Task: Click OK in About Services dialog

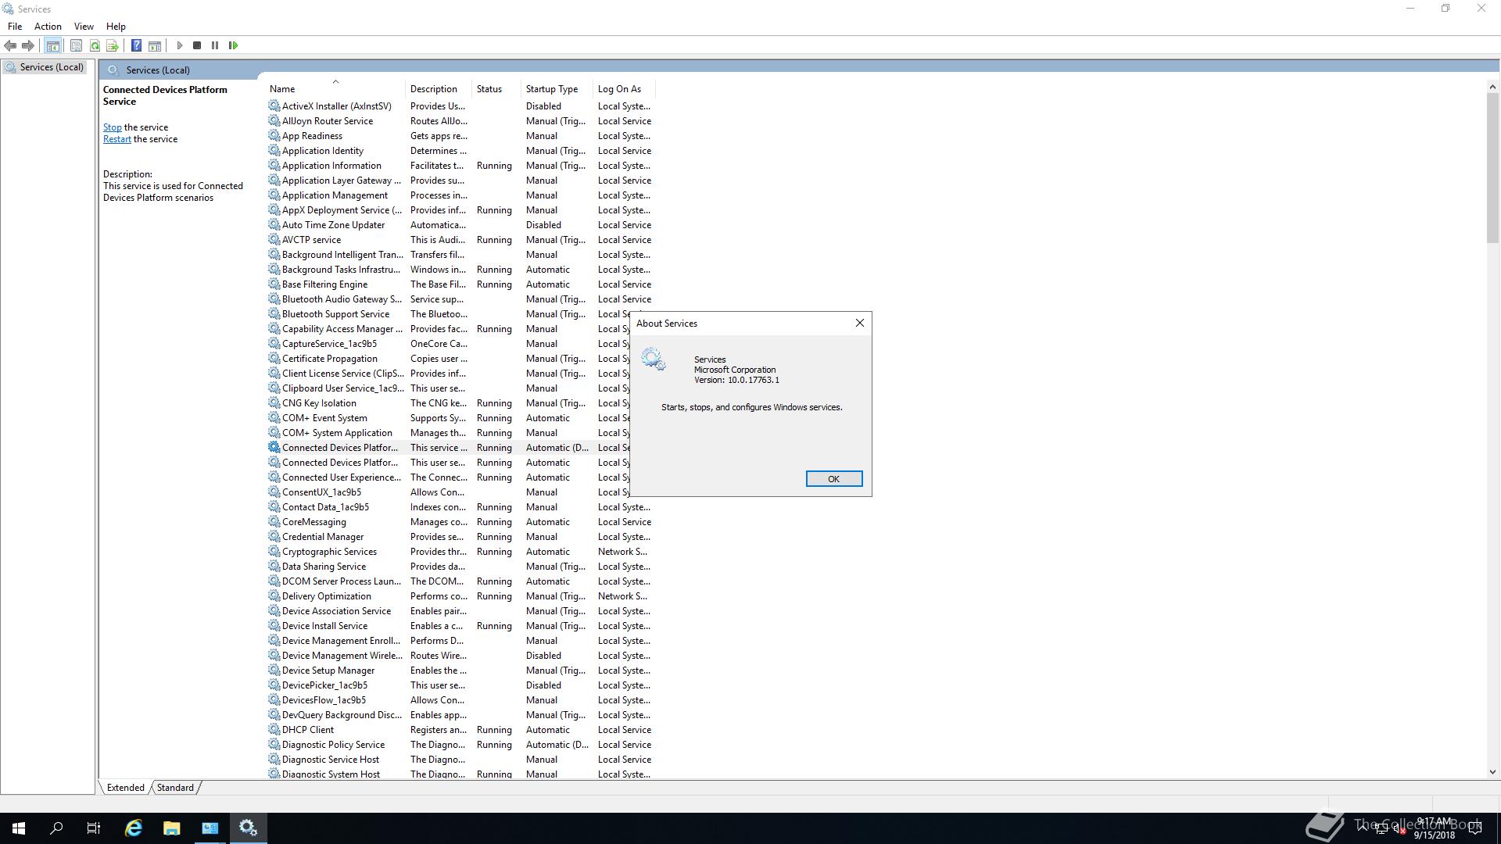Action: (834, 479)
